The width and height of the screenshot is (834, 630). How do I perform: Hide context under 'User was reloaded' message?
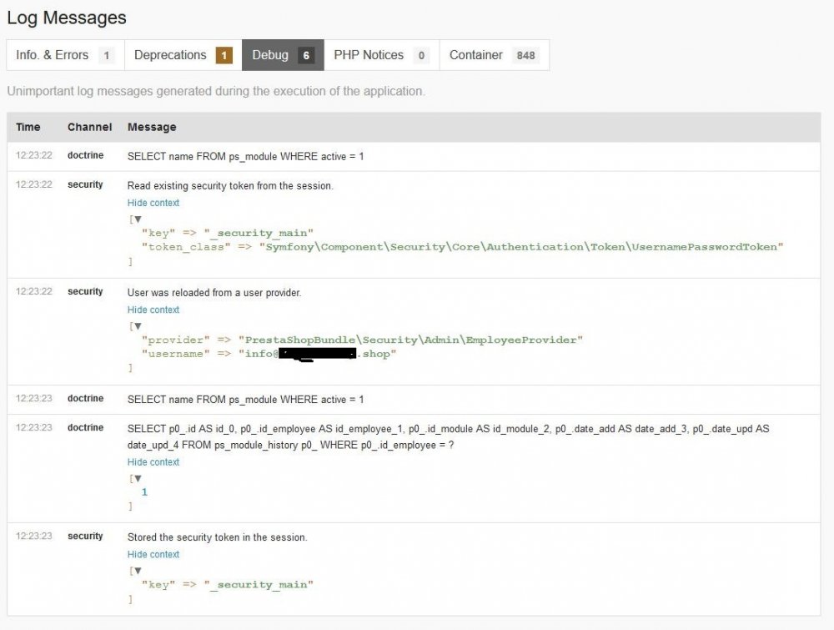pos(153,310)
